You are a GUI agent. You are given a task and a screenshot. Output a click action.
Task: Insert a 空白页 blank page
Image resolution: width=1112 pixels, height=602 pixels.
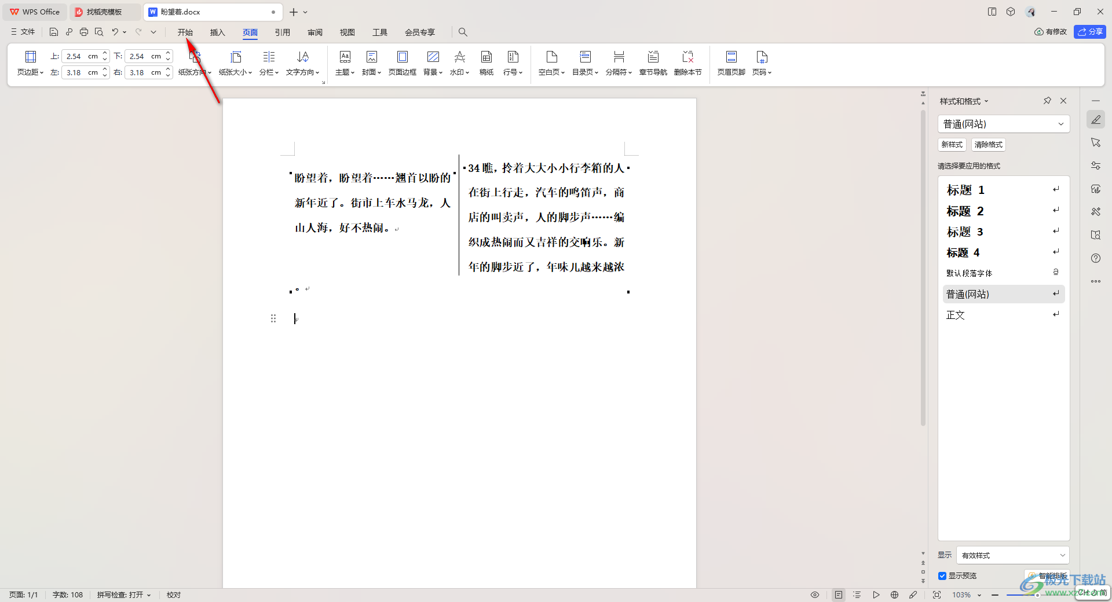coord(551,63)
